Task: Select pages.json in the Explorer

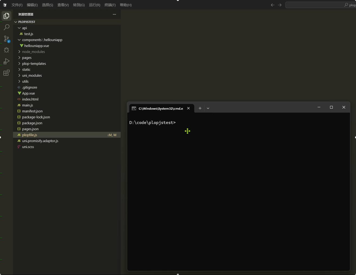Action: coord(29,129)
